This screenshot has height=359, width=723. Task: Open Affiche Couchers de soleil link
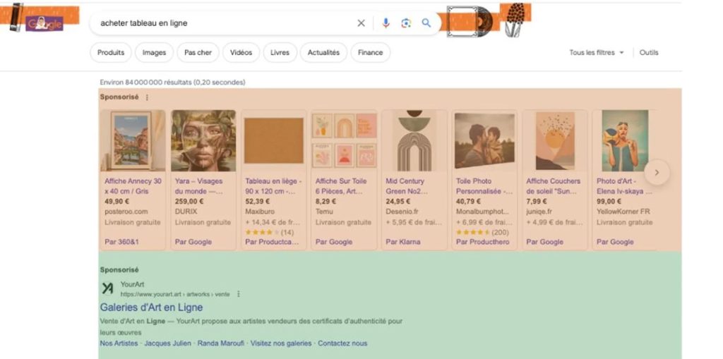tap(554, 186)
